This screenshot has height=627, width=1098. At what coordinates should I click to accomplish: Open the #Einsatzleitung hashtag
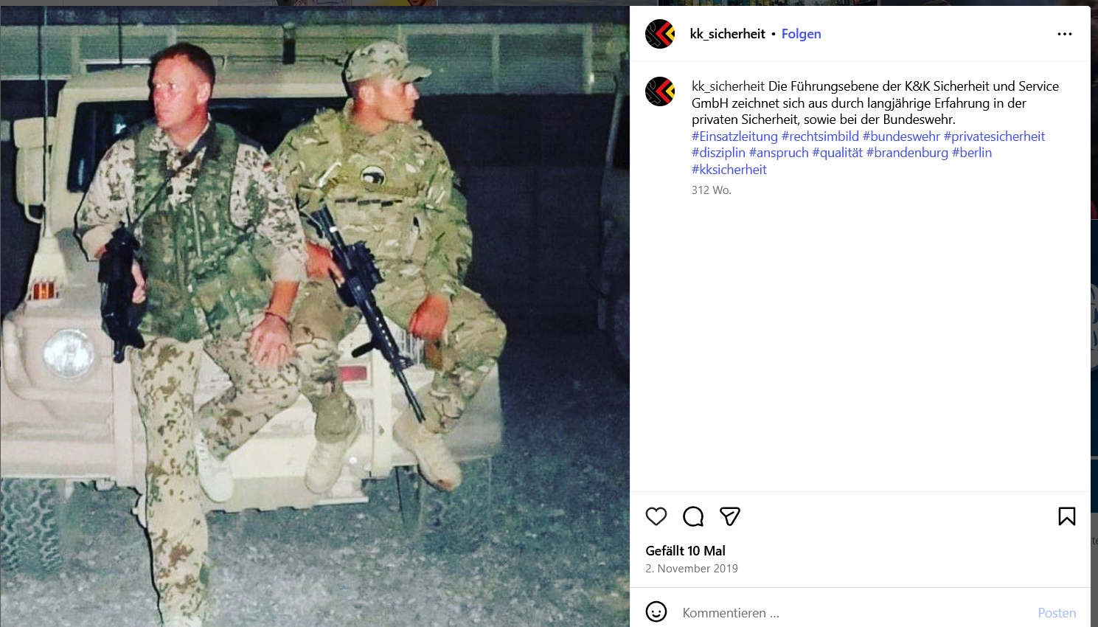click(734, 136)
